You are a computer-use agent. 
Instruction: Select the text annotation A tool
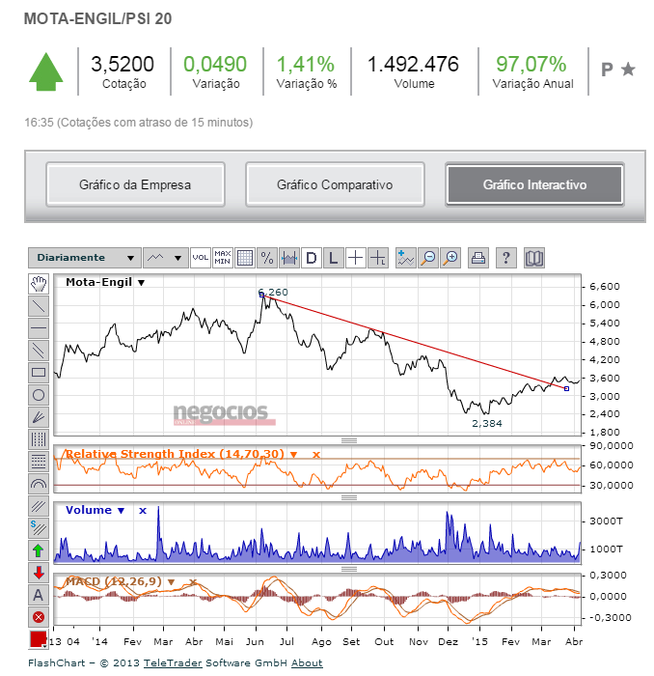39,595
